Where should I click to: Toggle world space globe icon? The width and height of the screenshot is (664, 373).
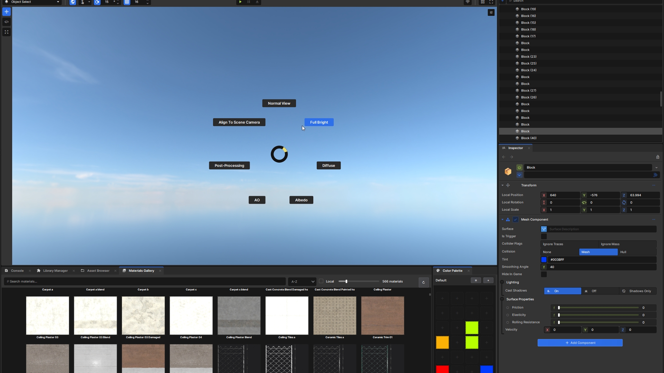pos(73,2)
